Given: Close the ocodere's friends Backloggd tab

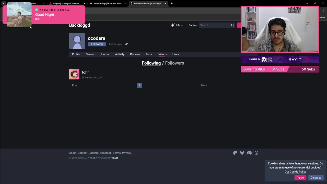Looking at the screenshot, I should point(166,4).
